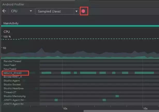Click the red record trace button
159x112 pixels.
83,11
